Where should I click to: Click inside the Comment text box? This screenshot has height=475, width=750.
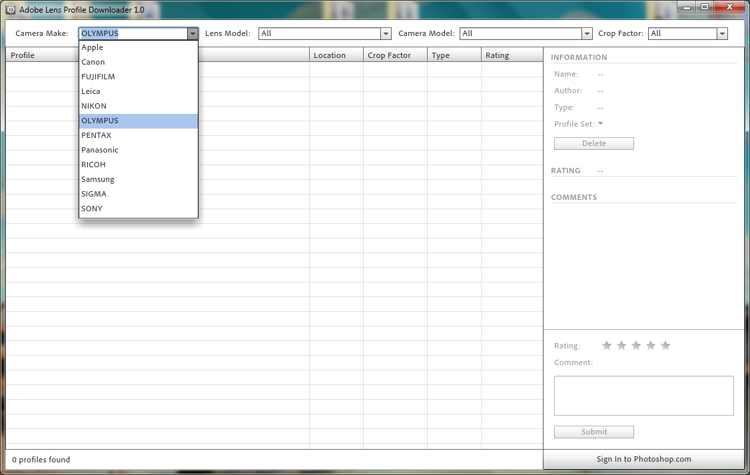(x=643, y=396)
